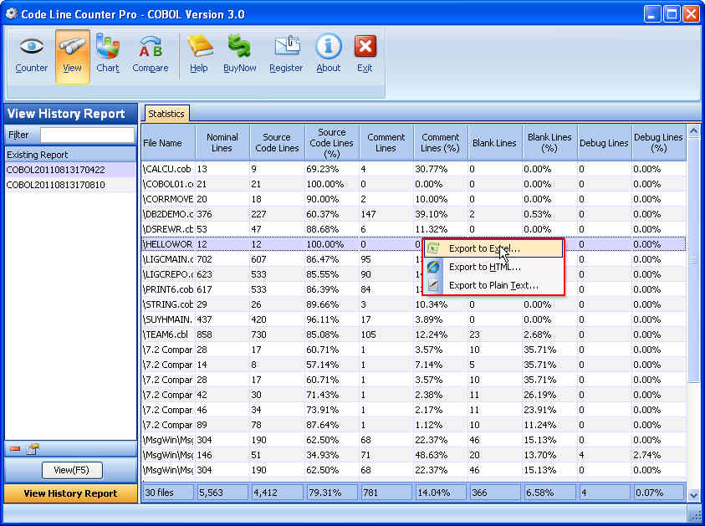Click the red delete report icon
The width and height of the screenshot is (705, 526).
pos(13,449)
